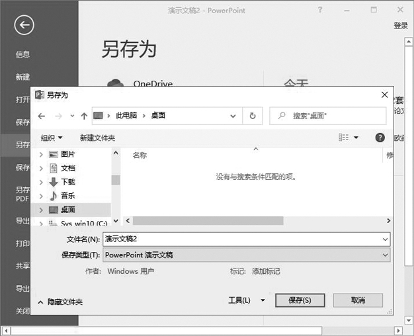Close the 另存为 dialog

385,95
